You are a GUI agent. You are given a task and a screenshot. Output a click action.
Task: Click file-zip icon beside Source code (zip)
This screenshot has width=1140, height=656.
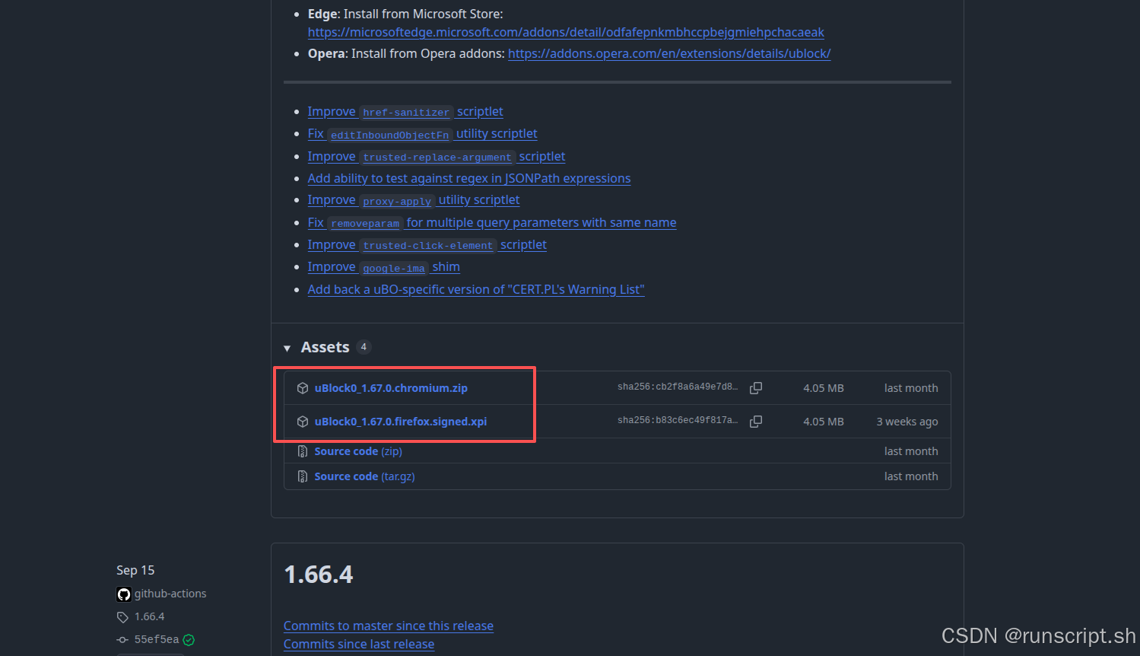[303, 451]
